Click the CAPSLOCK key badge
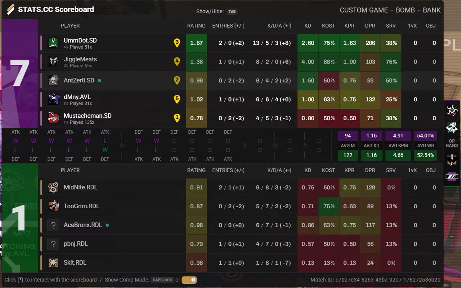Image resolution: width=461 pixels, height=288 pixels. coord(162,280)
